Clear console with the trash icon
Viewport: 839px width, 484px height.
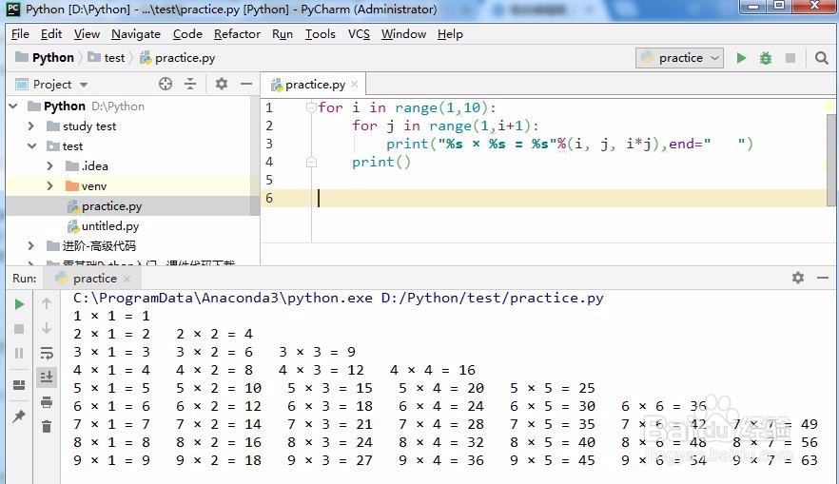(47, 426)
